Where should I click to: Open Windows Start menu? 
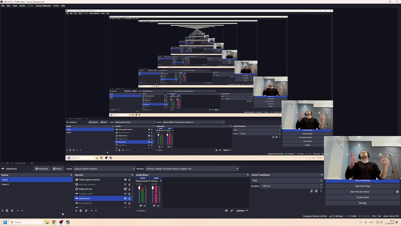(x=5, y=222)
